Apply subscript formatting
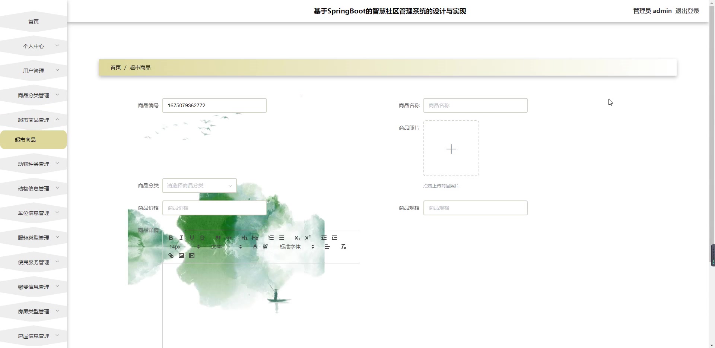This screenshot has height=348, width=715. click(297, 238)
